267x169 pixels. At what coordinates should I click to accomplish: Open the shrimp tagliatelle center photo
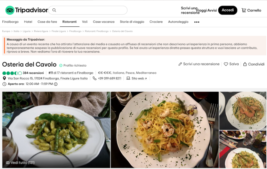point(165,130)
